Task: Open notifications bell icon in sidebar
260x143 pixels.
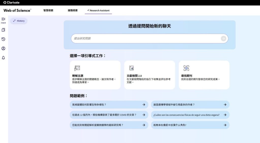Action: point(3,58)
